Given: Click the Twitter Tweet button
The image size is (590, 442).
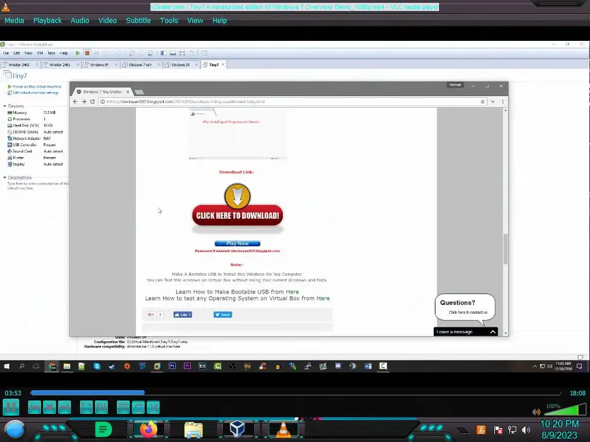Looking at the screenshot, I should tap(223, 315).
